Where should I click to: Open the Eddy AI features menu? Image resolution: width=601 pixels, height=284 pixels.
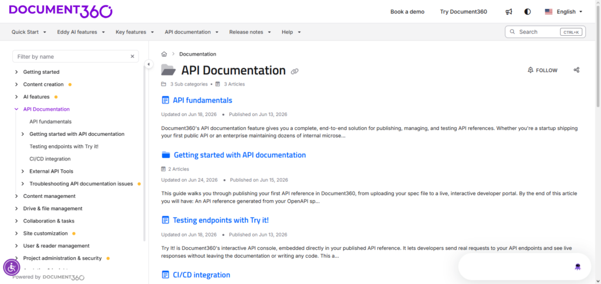[x=81, y=32]
